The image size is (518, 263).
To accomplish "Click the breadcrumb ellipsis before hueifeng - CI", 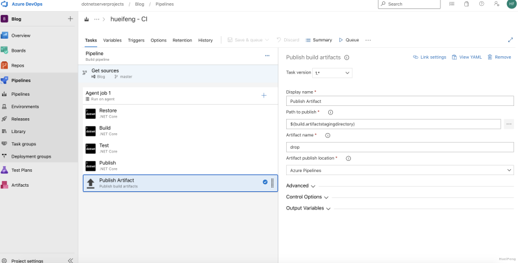I will click(96, 19).
